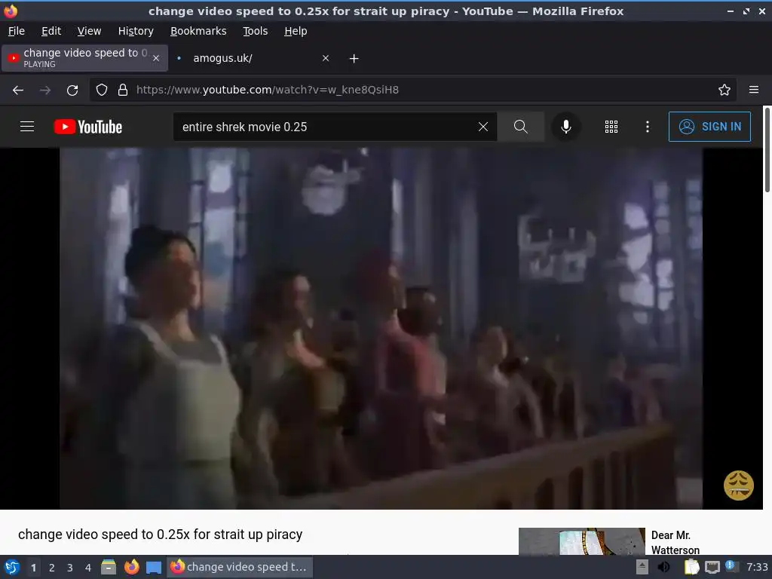Open the Dear Mr. Watterson thumbnail

[581, 541]
